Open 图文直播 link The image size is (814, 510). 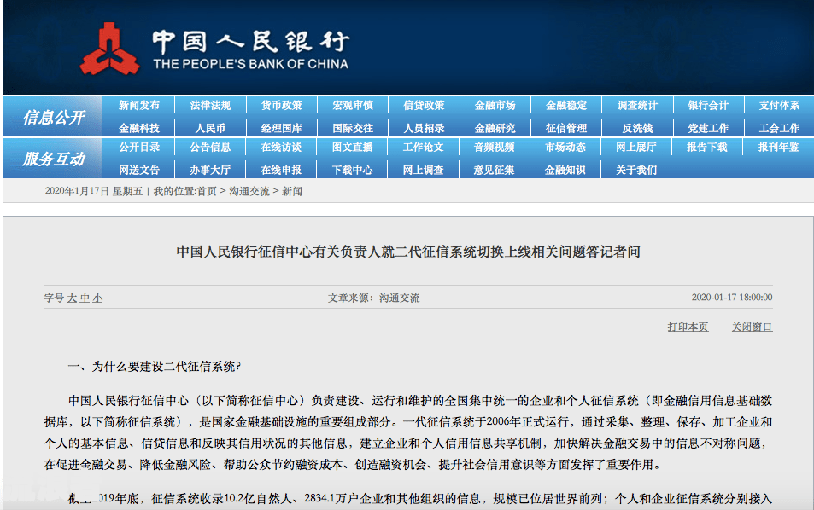click(352, 148)
